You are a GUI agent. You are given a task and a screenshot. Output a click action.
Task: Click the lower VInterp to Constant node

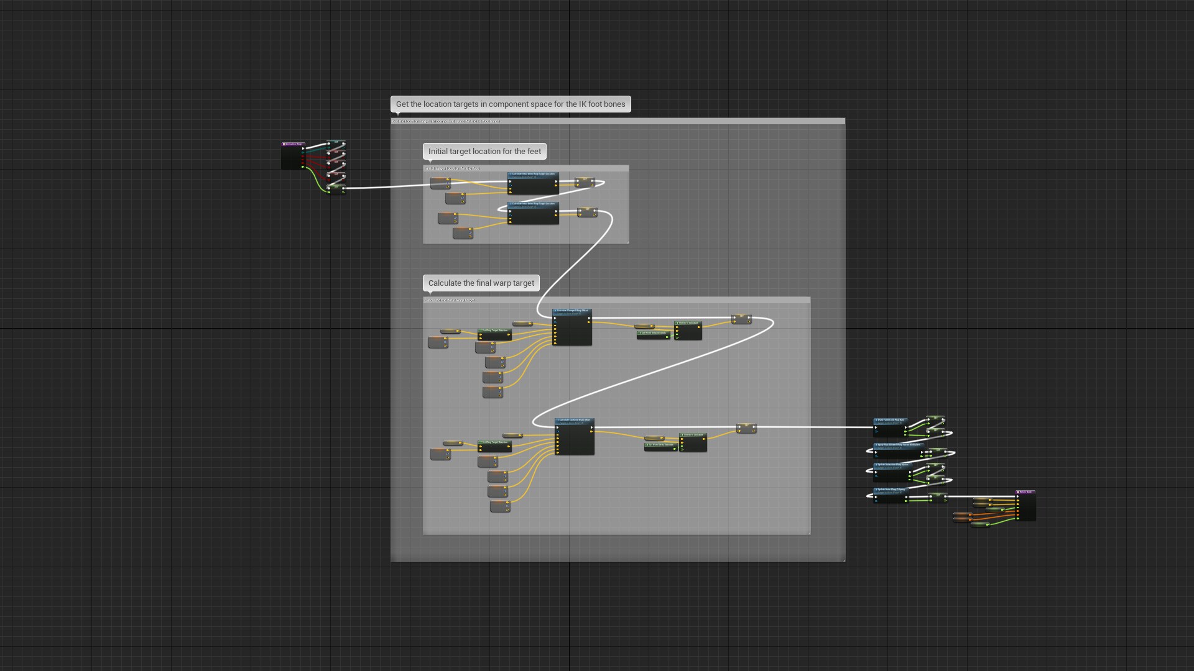(x=693, y=435)
